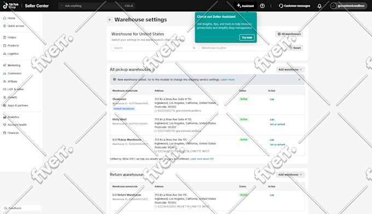The width and height of the screenshot is (372, 214).
Task: Open LIVE & video section
Action: (15, 89)
